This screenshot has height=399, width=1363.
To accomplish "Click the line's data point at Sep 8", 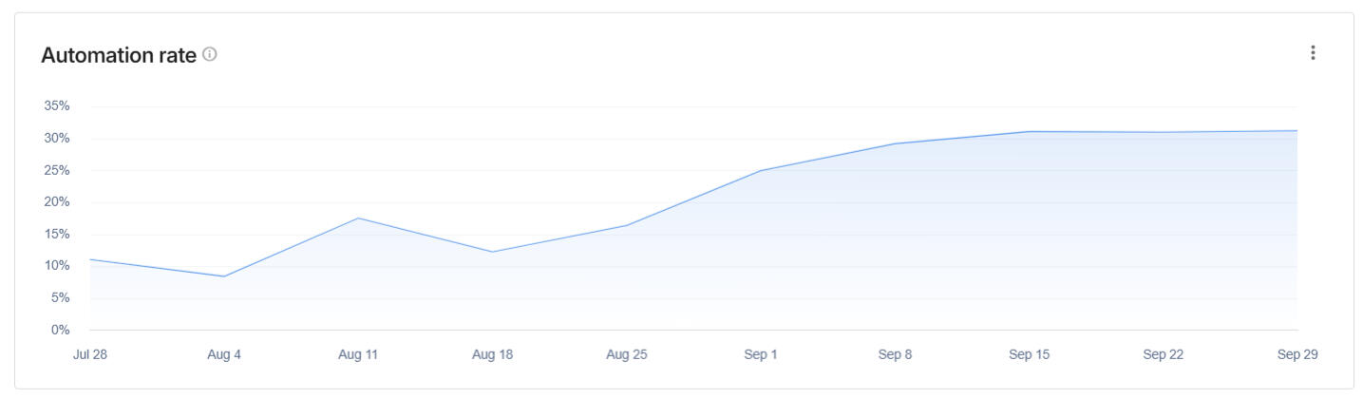I will pos(895,143).
